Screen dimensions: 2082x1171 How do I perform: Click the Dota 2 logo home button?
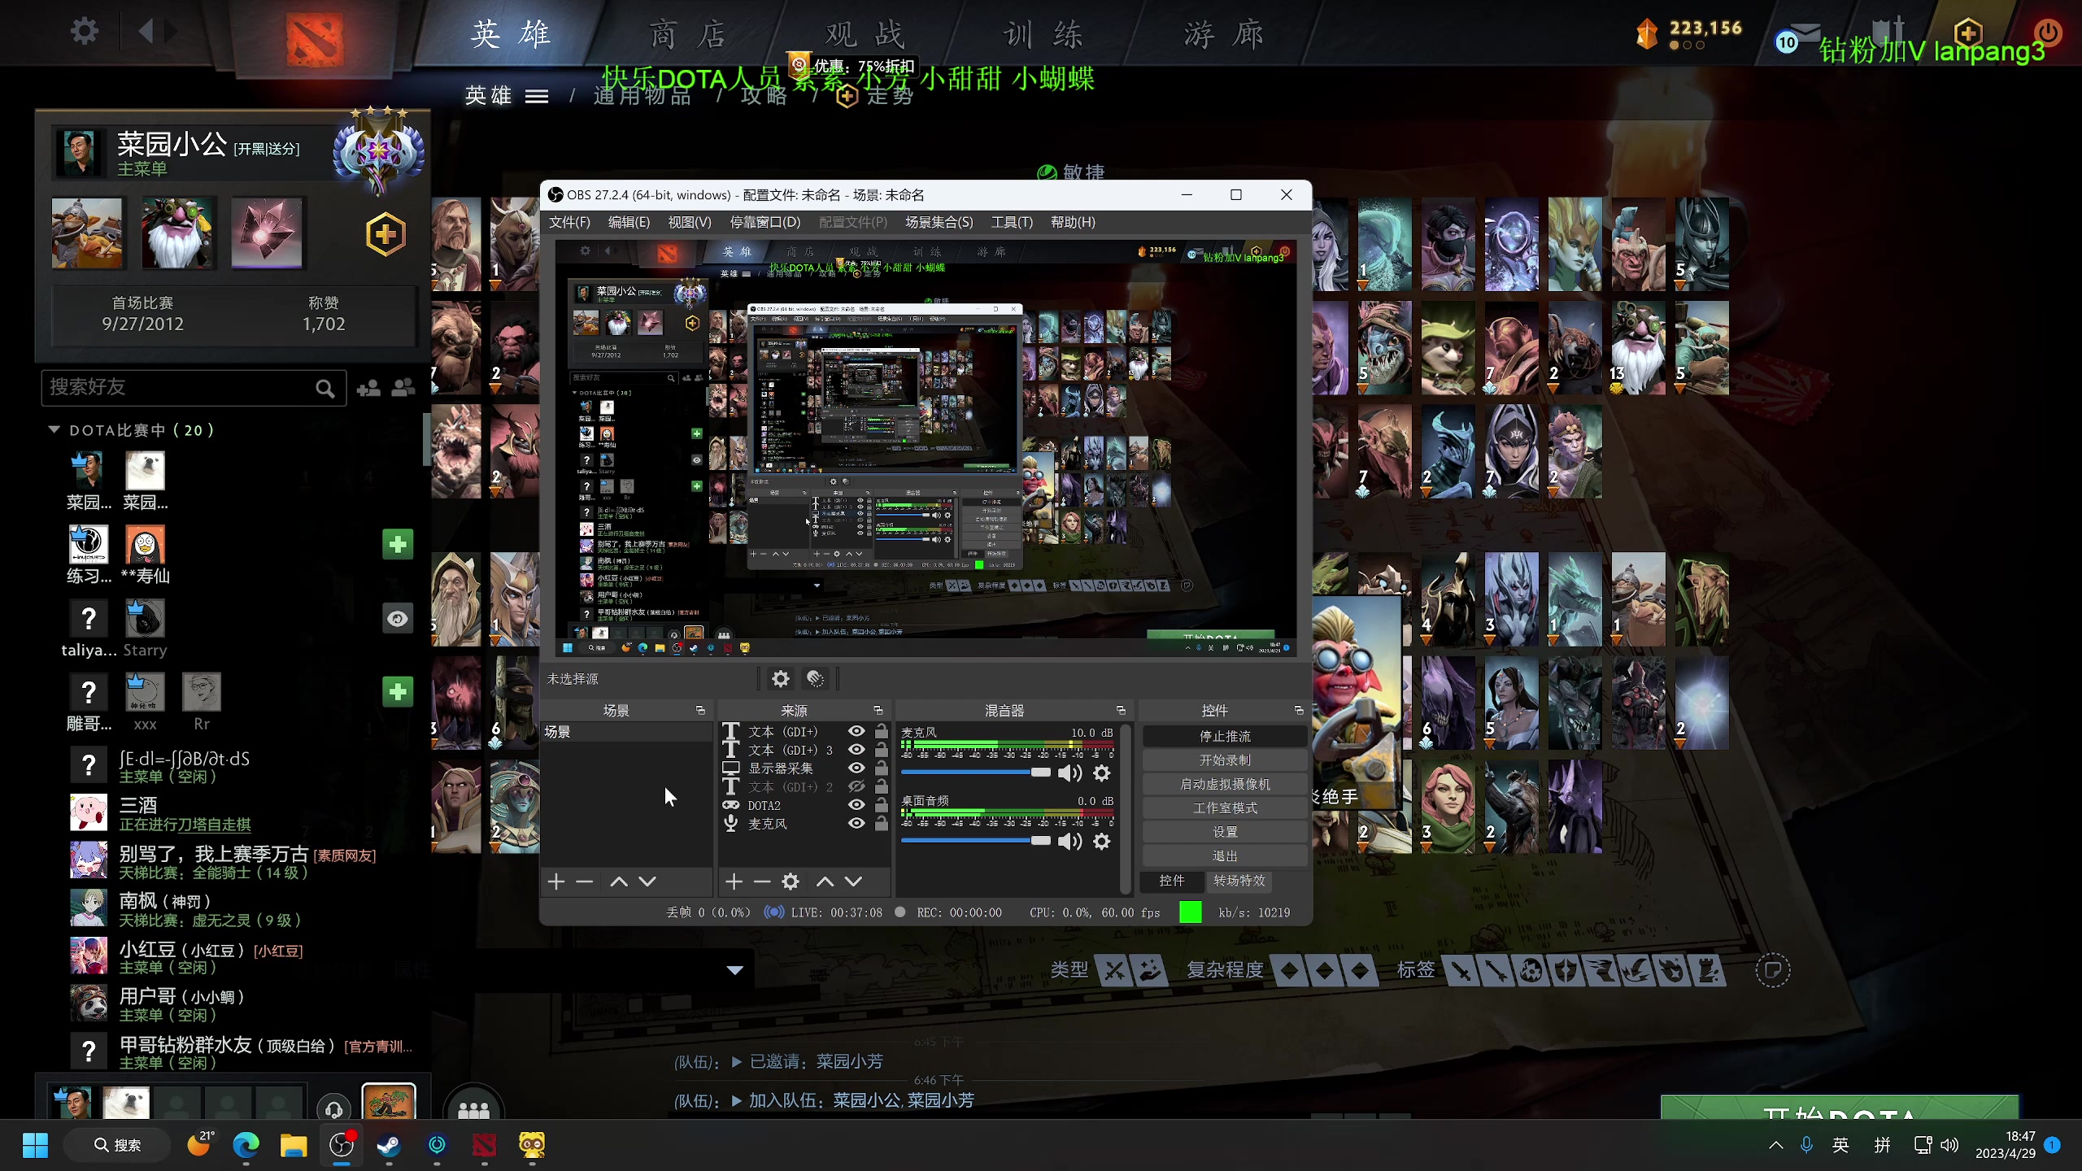pos(315,38)
